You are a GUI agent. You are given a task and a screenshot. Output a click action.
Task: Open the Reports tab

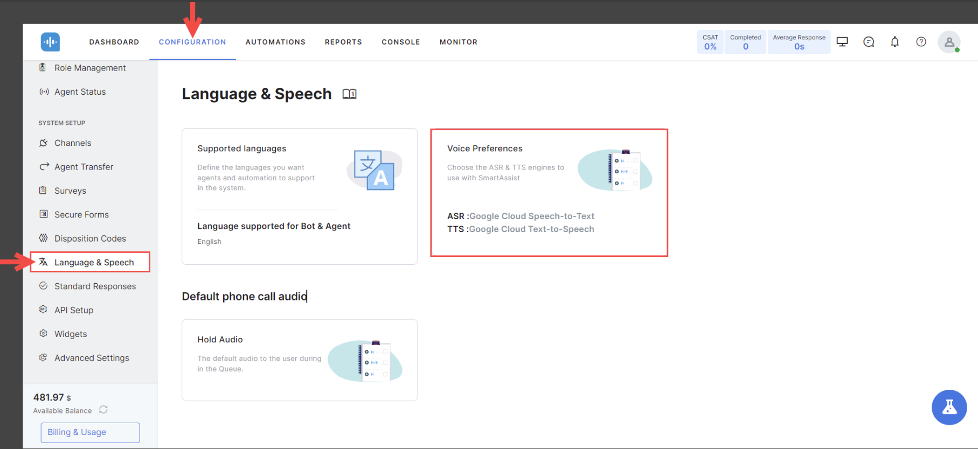tap(343, 42)
